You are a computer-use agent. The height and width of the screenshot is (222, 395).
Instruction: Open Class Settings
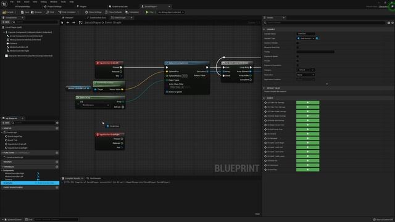click(93, 12)
